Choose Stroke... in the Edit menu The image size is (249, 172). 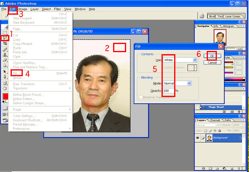coord(40,78)
